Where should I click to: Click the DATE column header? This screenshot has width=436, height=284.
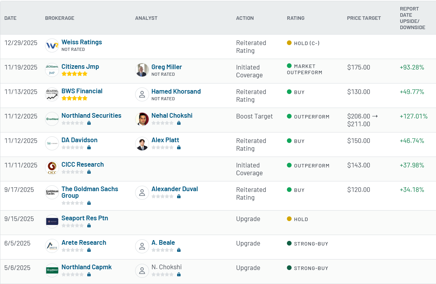pyautogui.click(x=10, y=18)
